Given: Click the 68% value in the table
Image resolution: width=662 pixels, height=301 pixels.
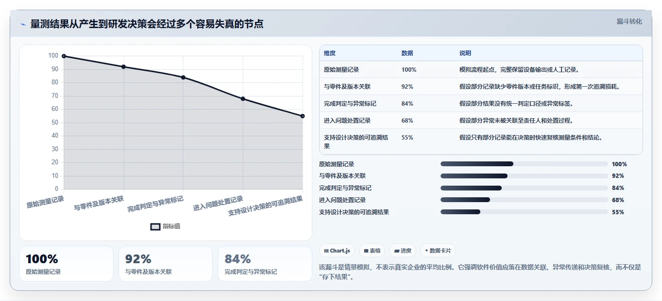Looking at the screenshot, I should tap(407, 121).
